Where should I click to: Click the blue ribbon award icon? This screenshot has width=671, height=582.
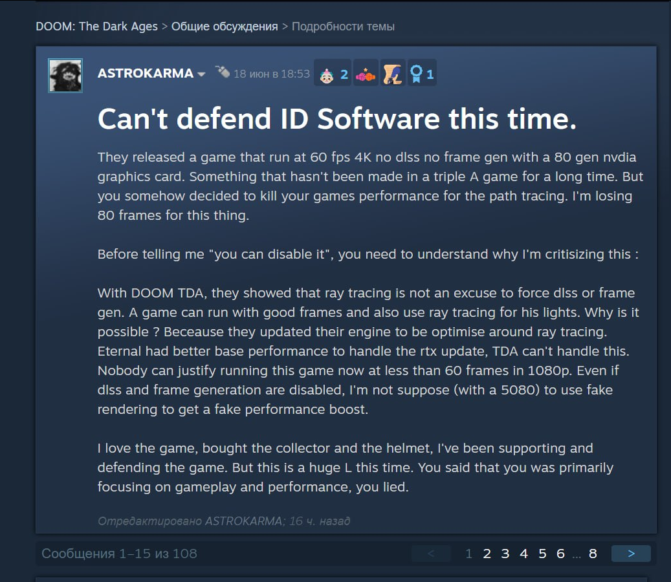(x=416, y=74)
